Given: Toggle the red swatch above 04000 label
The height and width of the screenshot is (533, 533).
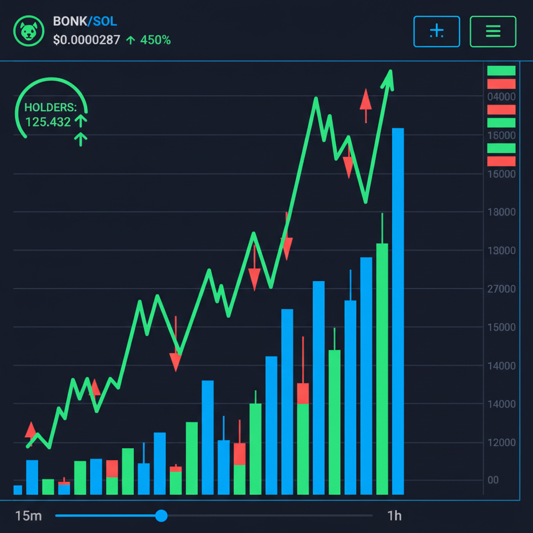Looking at the screenshot, I should point(501,84).
